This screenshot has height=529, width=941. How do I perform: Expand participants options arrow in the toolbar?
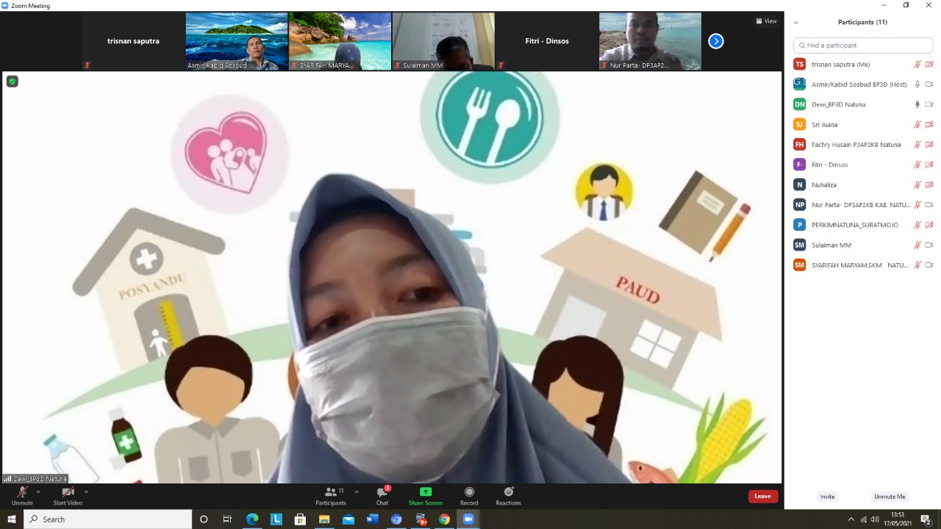tap(357, 492)
